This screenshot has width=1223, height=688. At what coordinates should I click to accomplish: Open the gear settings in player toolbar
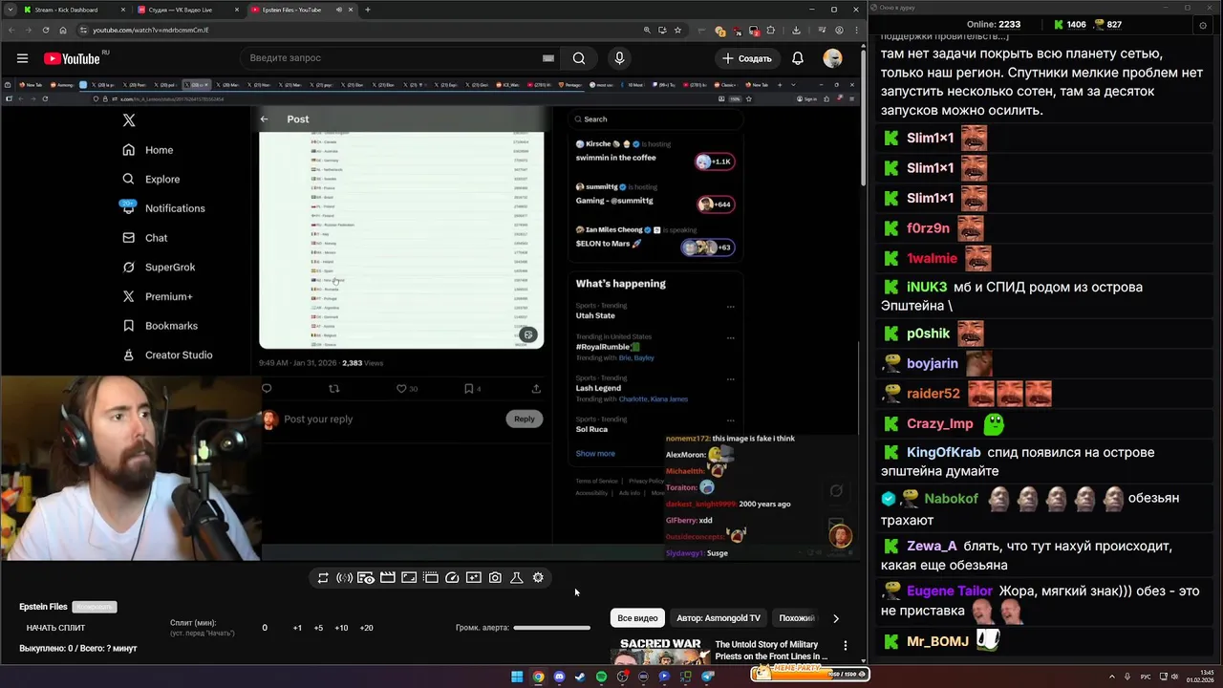click(x=538, y=578)
